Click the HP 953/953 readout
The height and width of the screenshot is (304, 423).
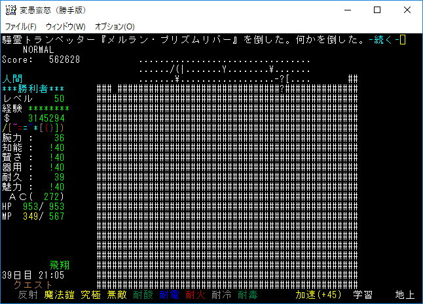[x=33, y=207]
